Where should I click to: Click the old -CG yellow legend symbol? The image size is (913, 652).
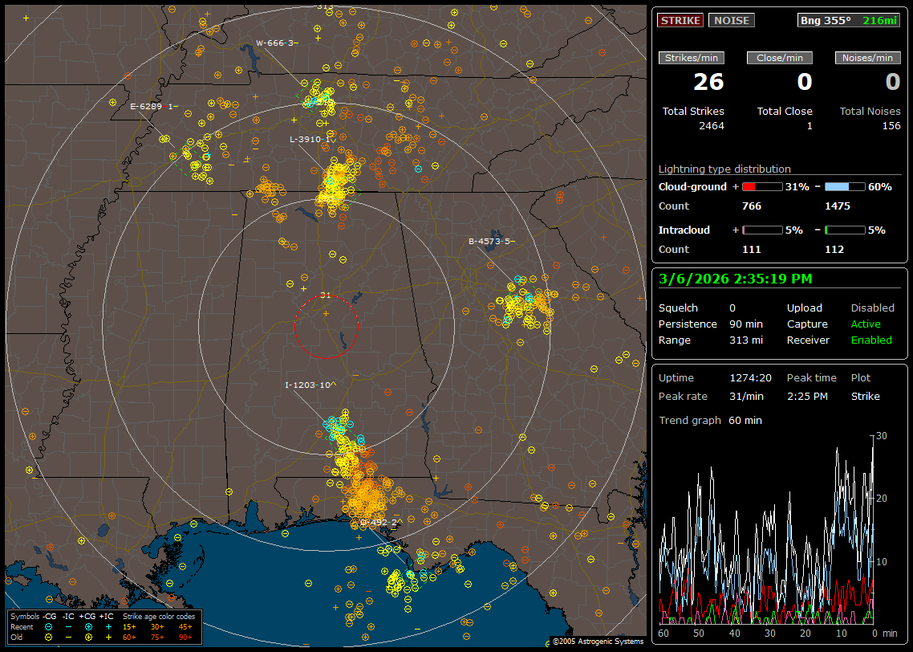pos(49,636)
